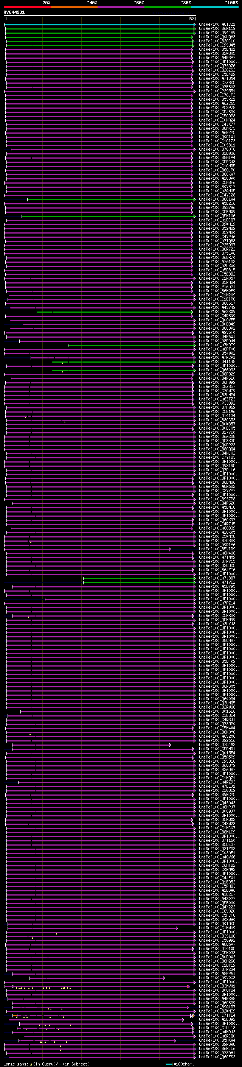Open hit UniRef100_O94489
This screenshot has width=242, height=1067.
click(x=217, y=33)
